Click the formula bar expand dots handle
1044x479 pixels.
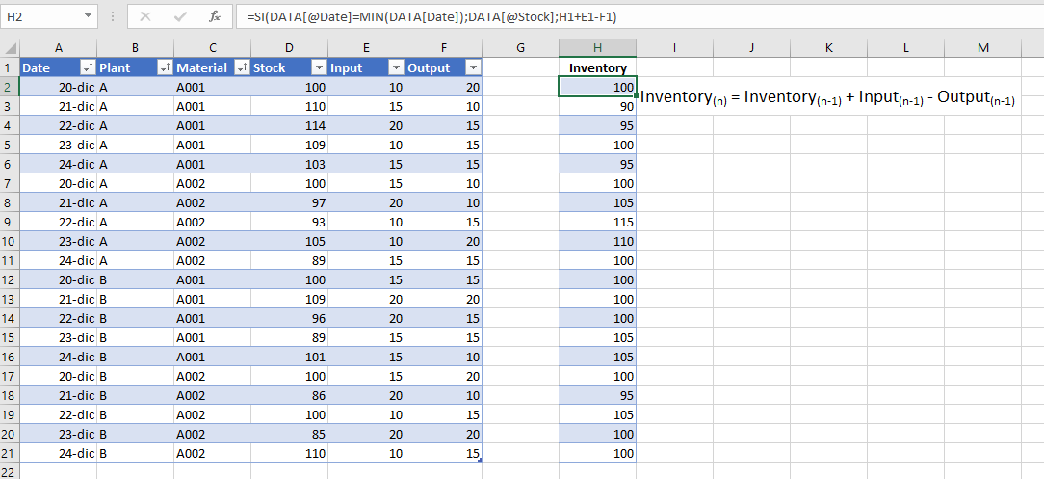[111, 16]
